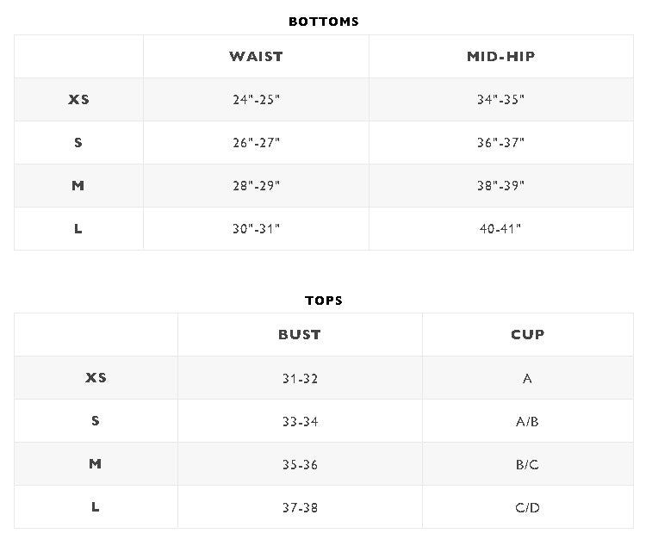The image size is (646, 552).
Task: Click the S row label in Tops
Action: click(x=95, y=420)
